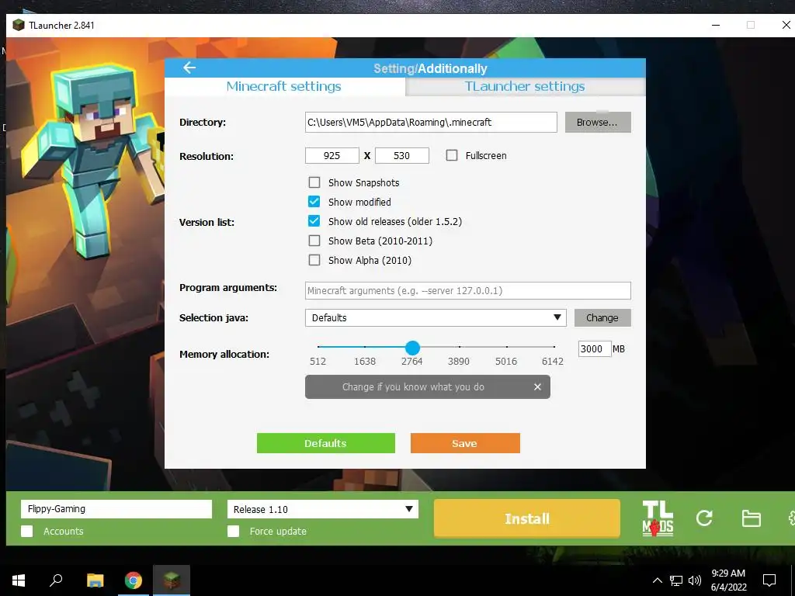Click the back arrow in settings header
Screen dimensions: 795x596
(x=189, y=68)
